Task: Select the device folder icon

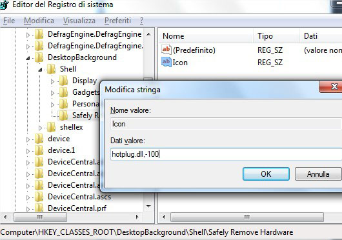Action: (x=39, y=139)
